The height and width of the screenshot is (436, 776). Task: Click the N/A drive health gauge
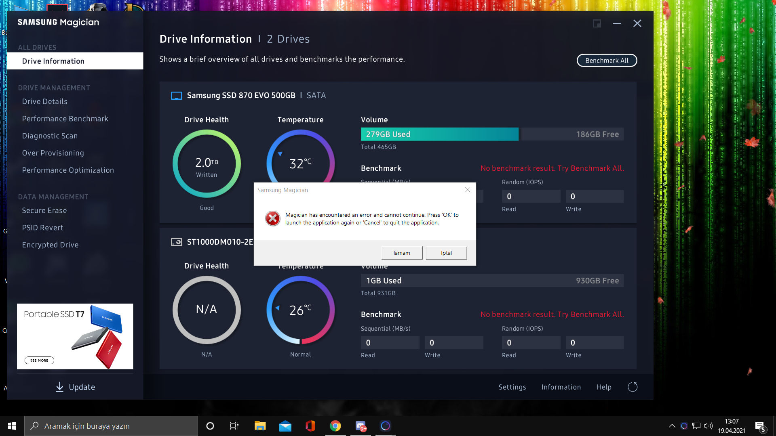coord(207,310)
